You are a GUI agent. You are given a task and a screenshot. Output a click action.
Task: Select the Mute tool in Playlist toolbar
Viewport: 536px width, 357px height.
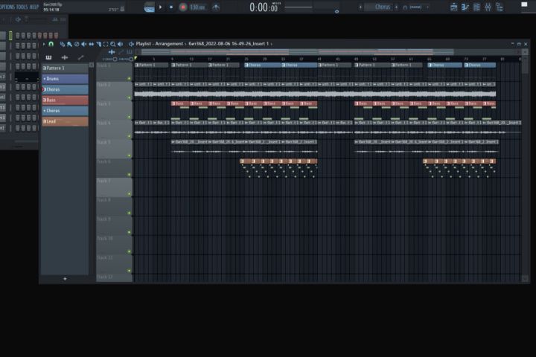click(x=83, y=44)
